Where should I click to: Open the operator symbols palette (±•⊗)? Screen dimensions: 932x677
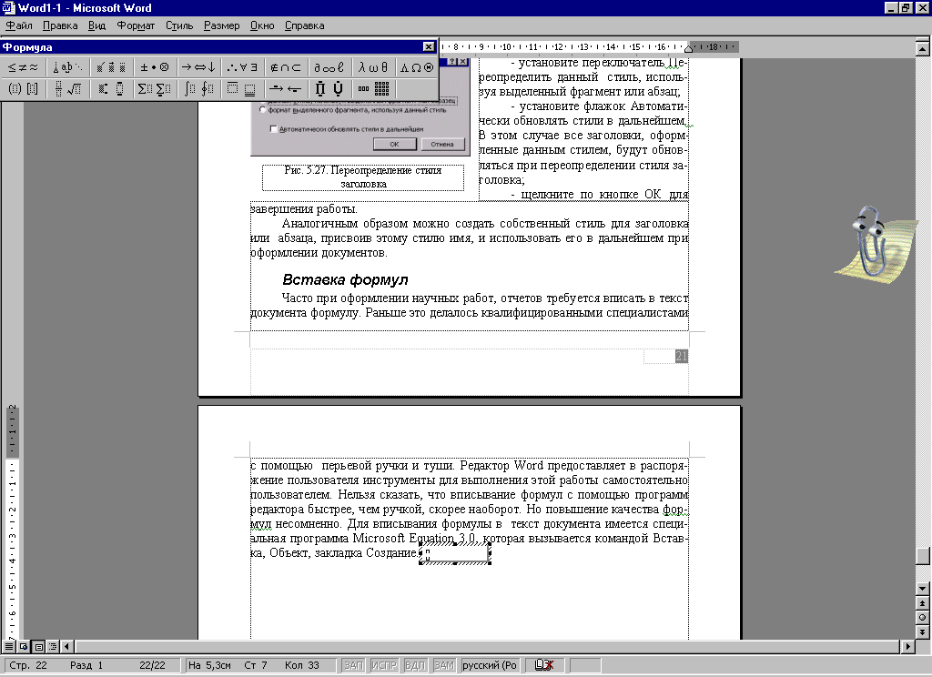click(155, 67)
